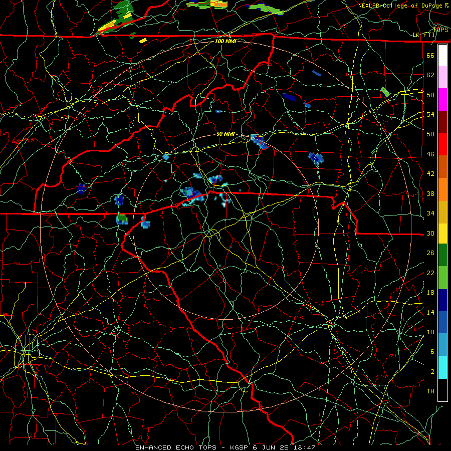Viewport: 451px width, 451px height.
Task: Click the scale value "66"
Action: [x=430, y=55]
